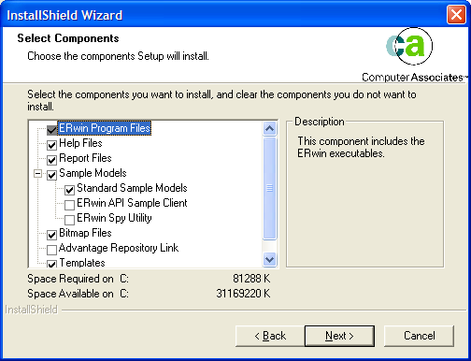Click the scroll up arrow in component list
Image resolution: width=471 pixels, height=361 pixels.
click(x=269, y=128)
